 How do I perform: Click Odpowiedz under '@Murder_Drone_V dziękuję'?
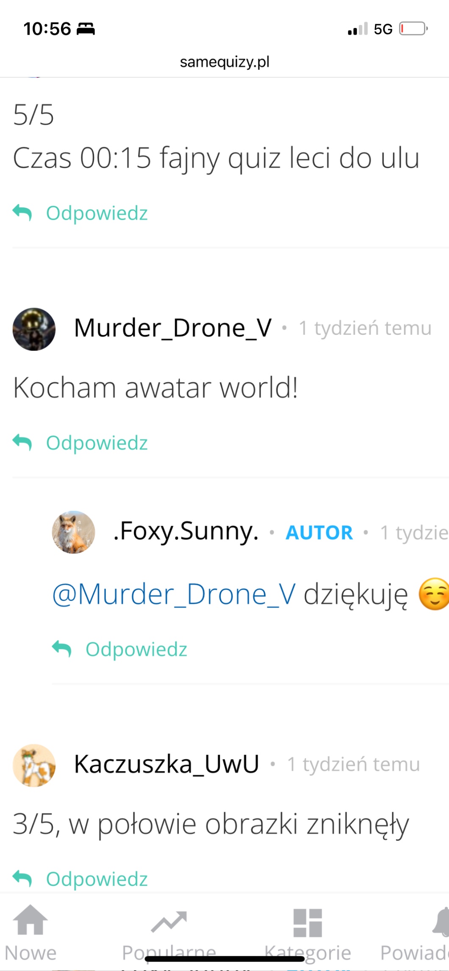pyautogui.click(x=136, y=649)
